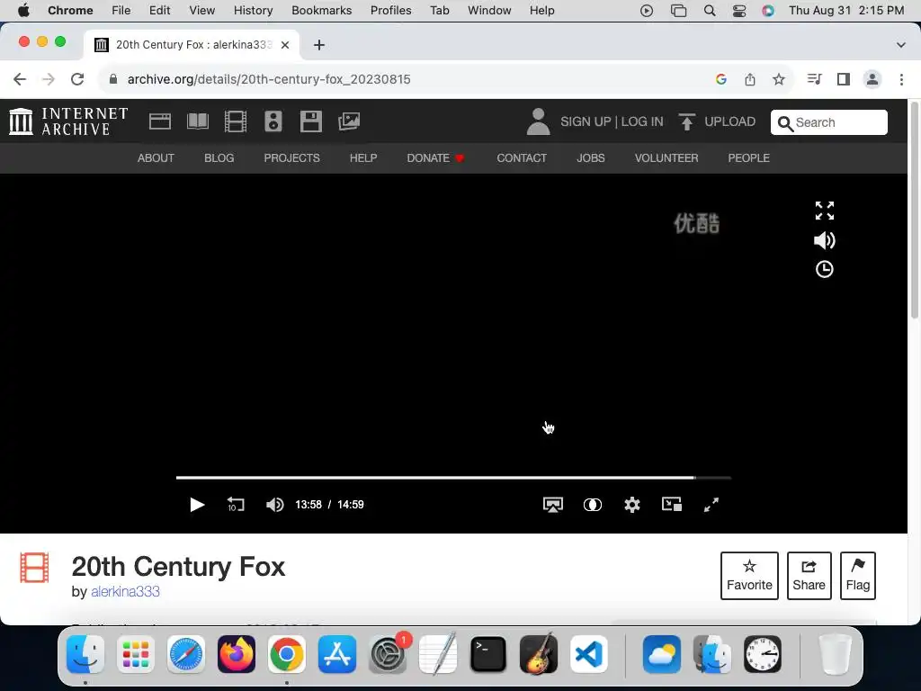The height and width of the screenshot is (691, 921).
Task: Open the VOLUNTEER link
Action: click(x=666, y=158)
